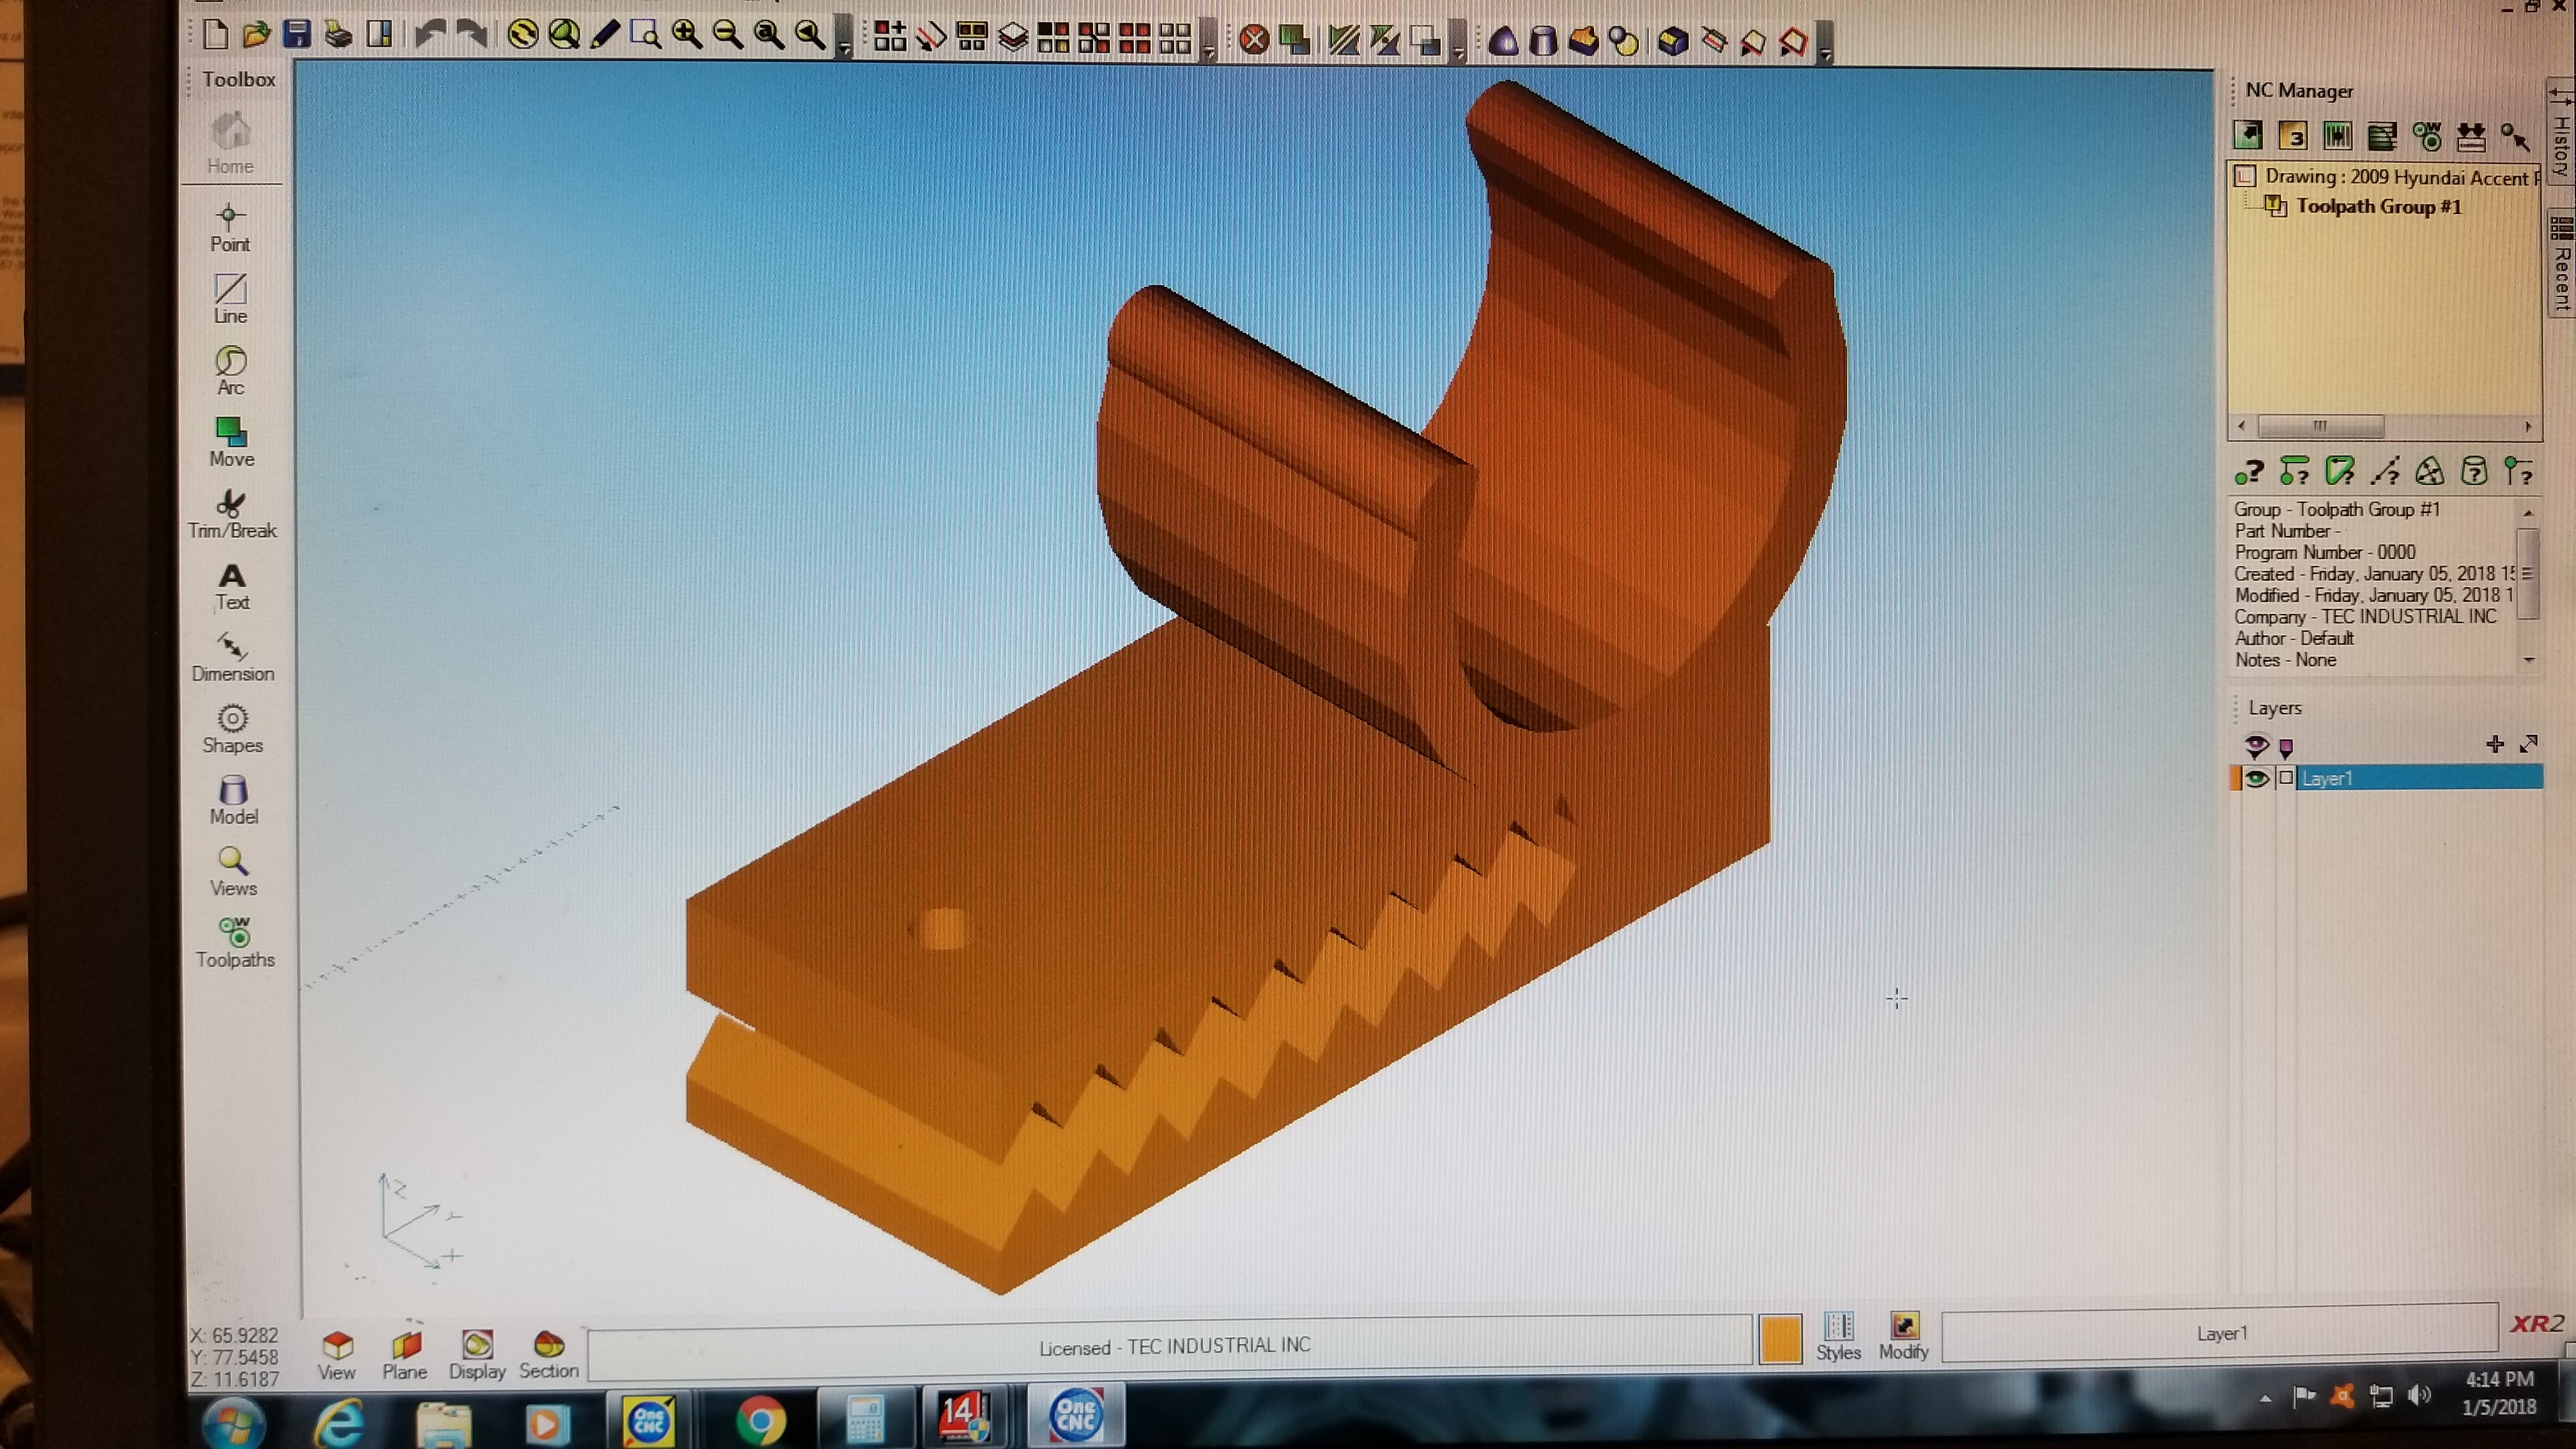Launch Internet Explorer from taskbar

coord(340,1422)
